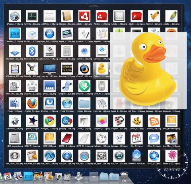The width and height of the screenshot is (191, 184).
Task: Select the Calculator icon file
Action: point(67,51)
